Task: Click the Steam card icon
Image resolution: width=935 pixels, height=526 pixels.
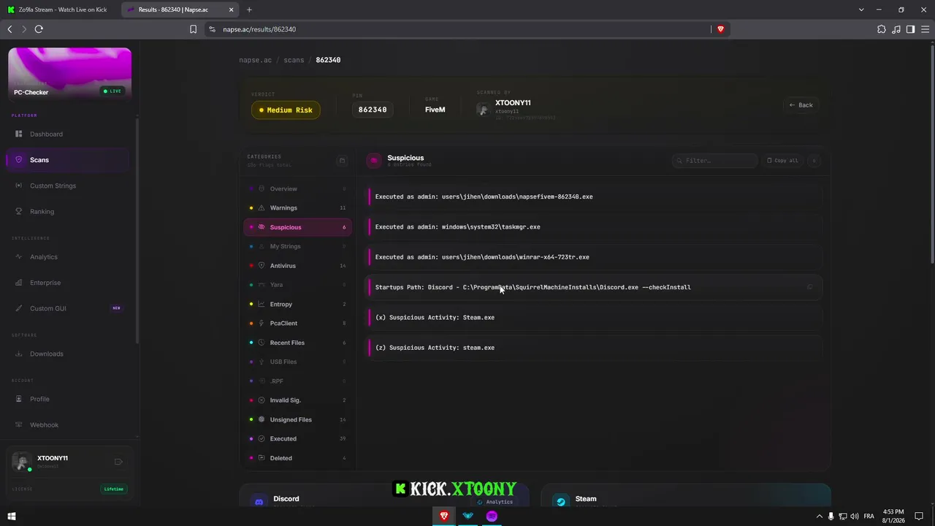Action: (560, 502)
